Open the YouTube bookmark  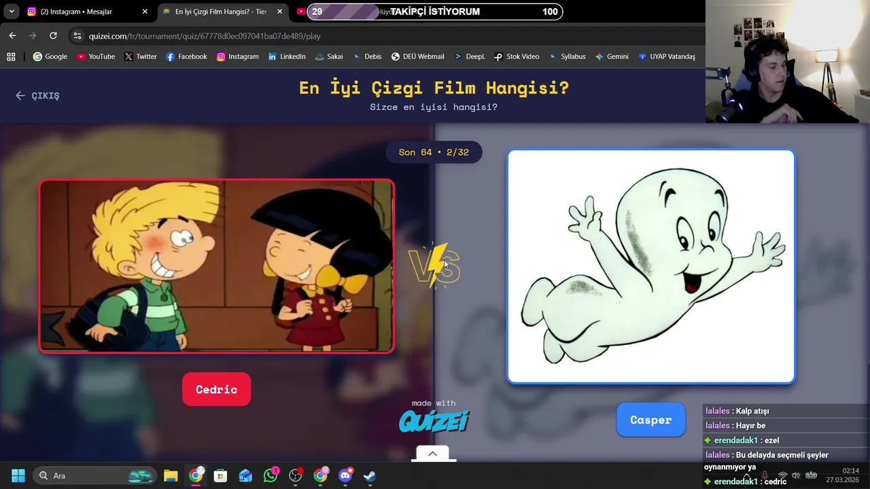click(x=96, y=56)
